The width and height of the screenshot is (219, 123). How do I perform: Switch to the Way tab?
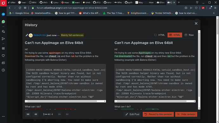tap(139, 2)
